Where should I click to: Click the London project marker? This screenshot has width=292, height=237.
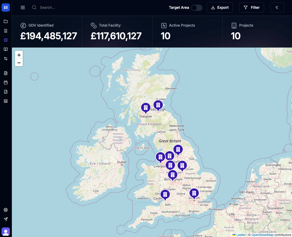click(194, 194)
